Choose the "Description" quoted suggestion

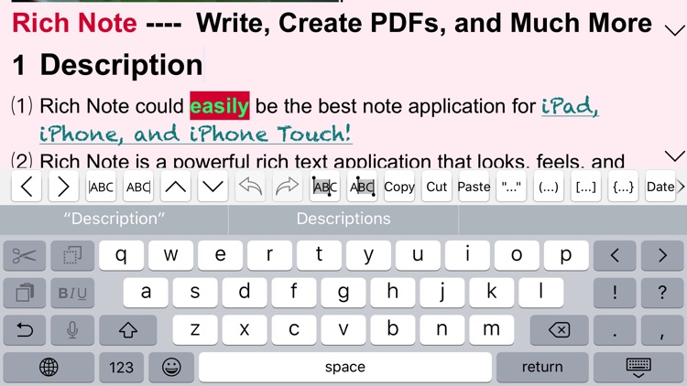tap(114, 219)
